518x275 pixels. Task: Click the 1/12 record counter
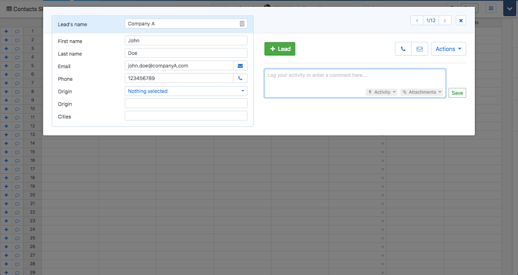(430, 20)
